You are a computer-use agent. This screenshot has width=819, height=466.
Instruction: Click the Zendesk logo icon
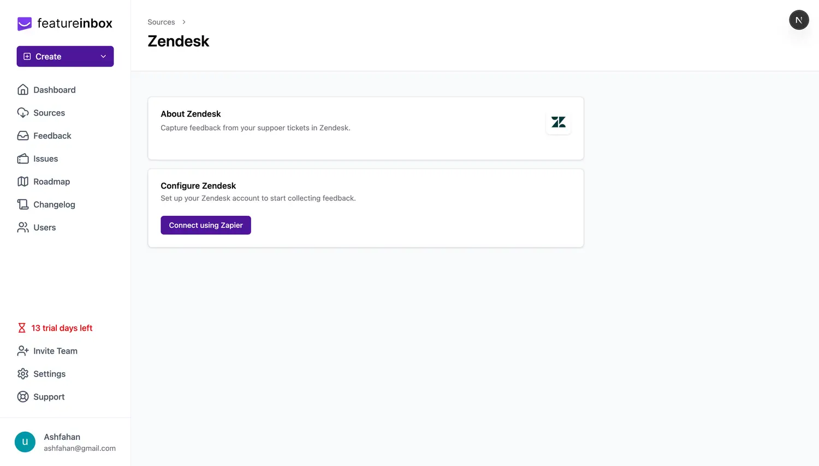click(x=558, y=122)
